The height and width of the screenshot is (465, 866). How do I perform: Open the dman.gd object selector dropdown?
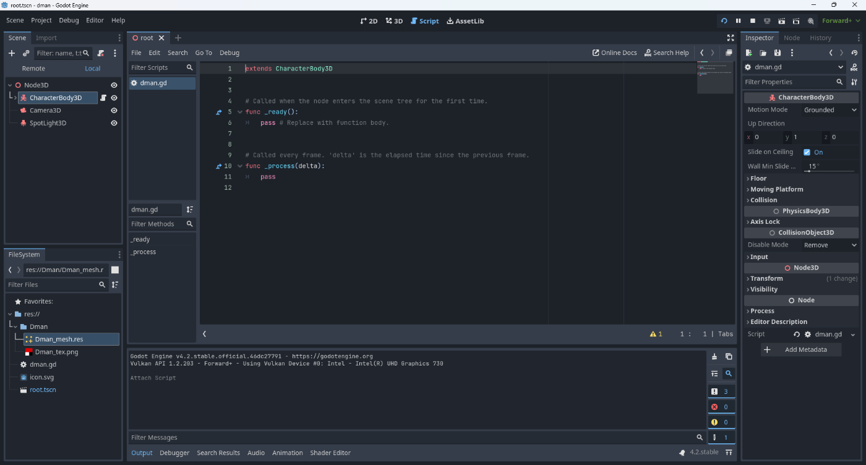[795, 67]
